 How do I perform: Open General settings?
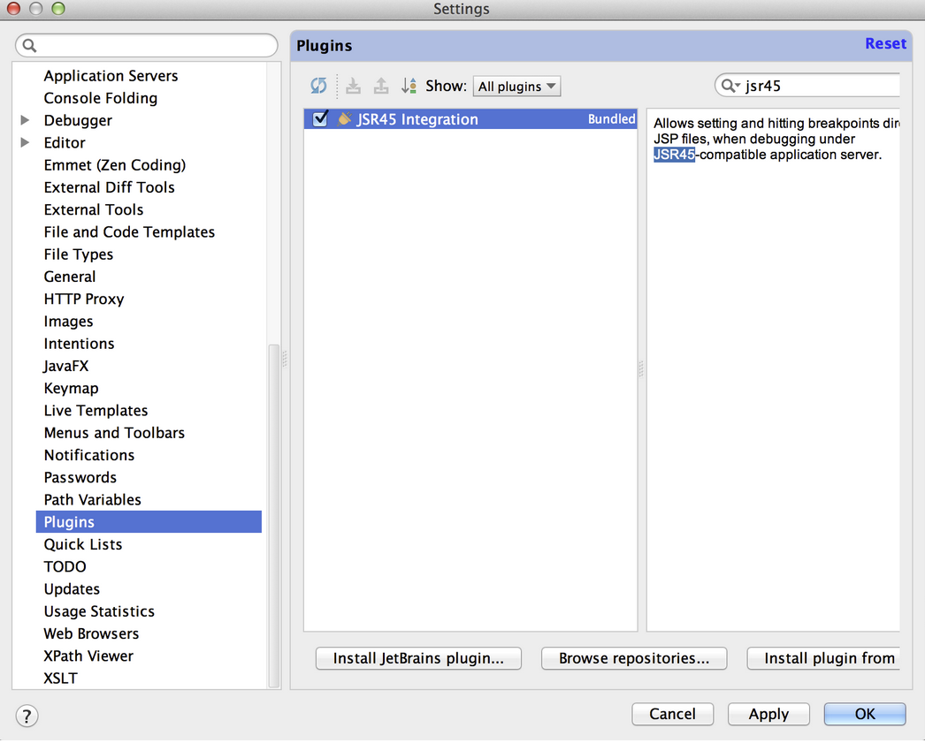pyautogui.click(x=70, y=277)
